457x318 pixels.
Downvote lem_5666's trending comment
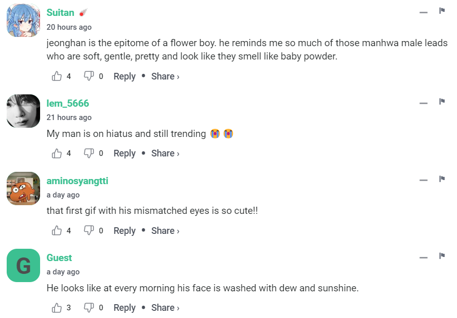pyautogui.click(x=88, y=153)
